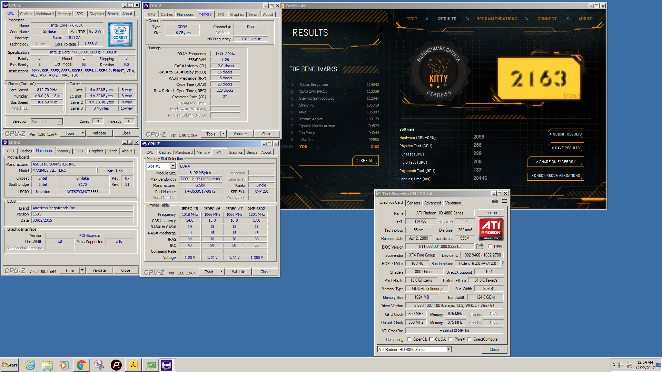This screenshot has width=662, height=372.
Task: Switch to the purple CPU-Z taskbar icon
Action: click(x=167, y=365)
